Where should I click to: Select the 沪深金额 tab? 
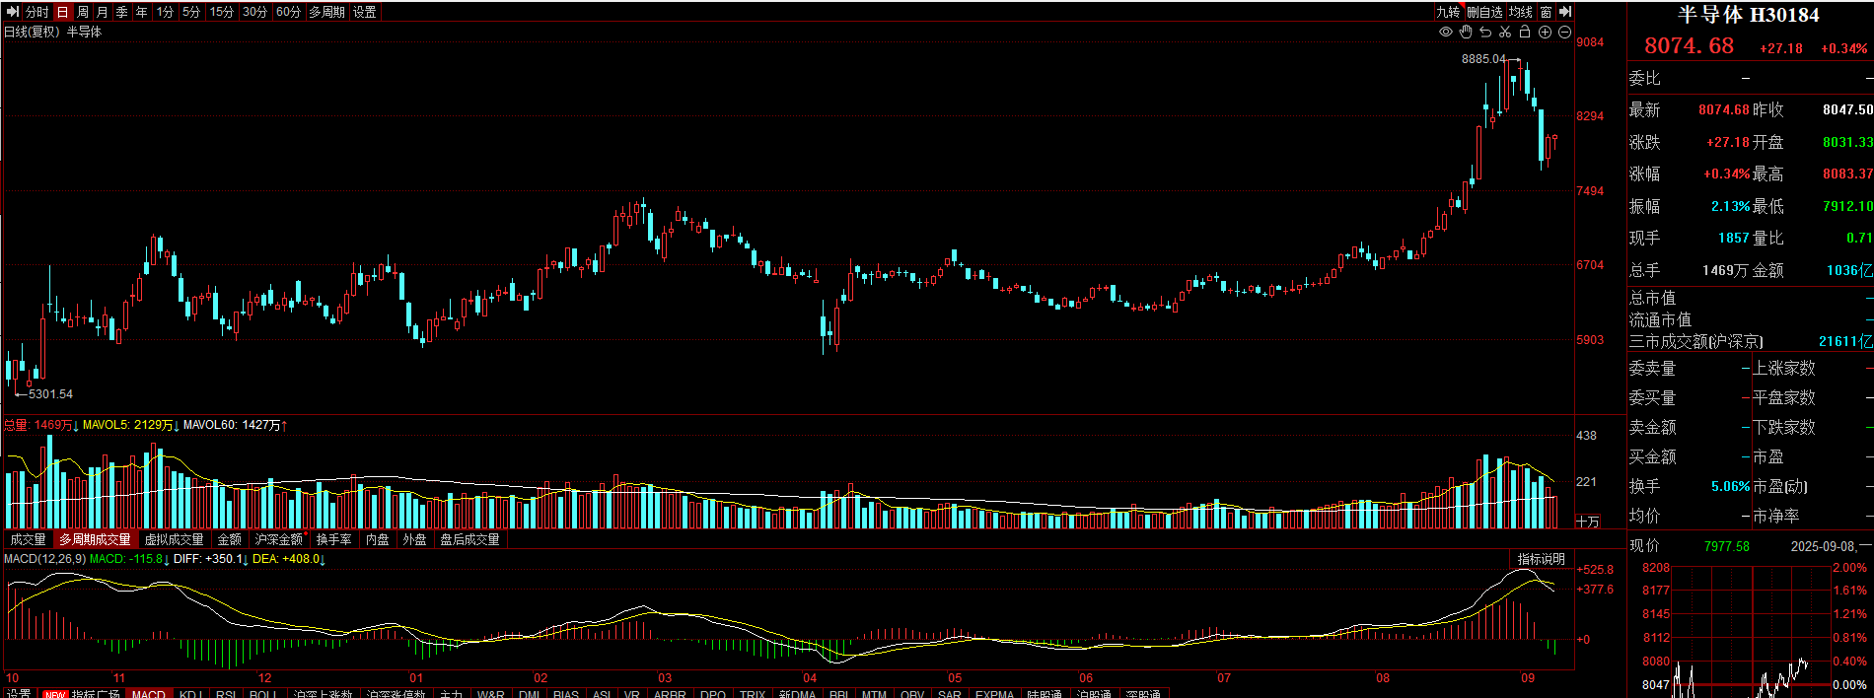(x=279, y=539)
